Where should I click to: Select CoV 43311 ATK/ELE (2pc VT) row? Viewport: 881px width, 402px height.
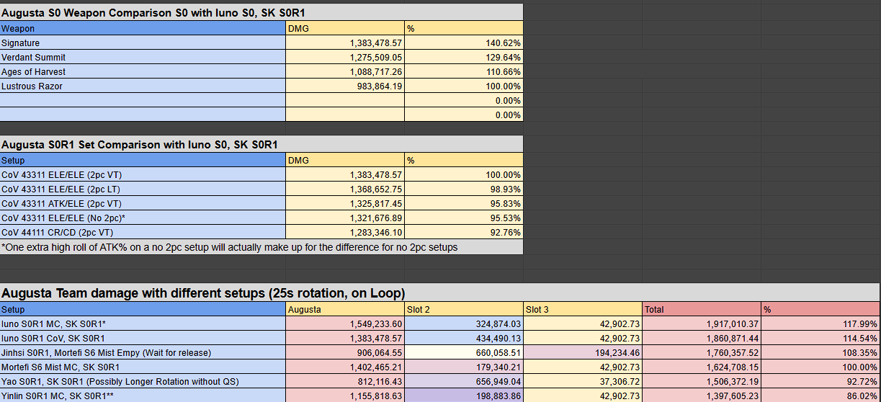point(143,204)
